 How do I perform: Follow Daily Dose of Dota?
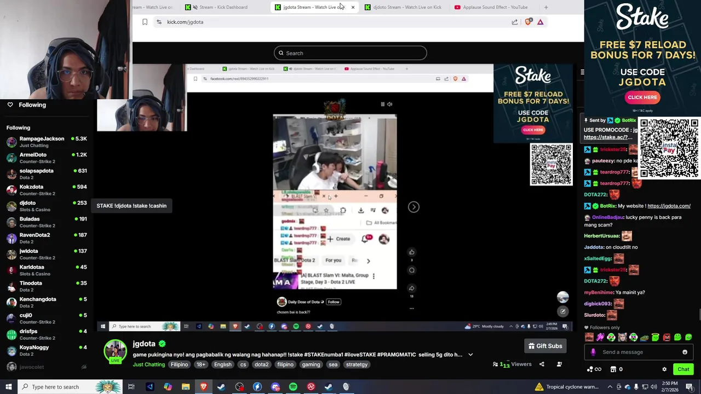click(334, 302)
